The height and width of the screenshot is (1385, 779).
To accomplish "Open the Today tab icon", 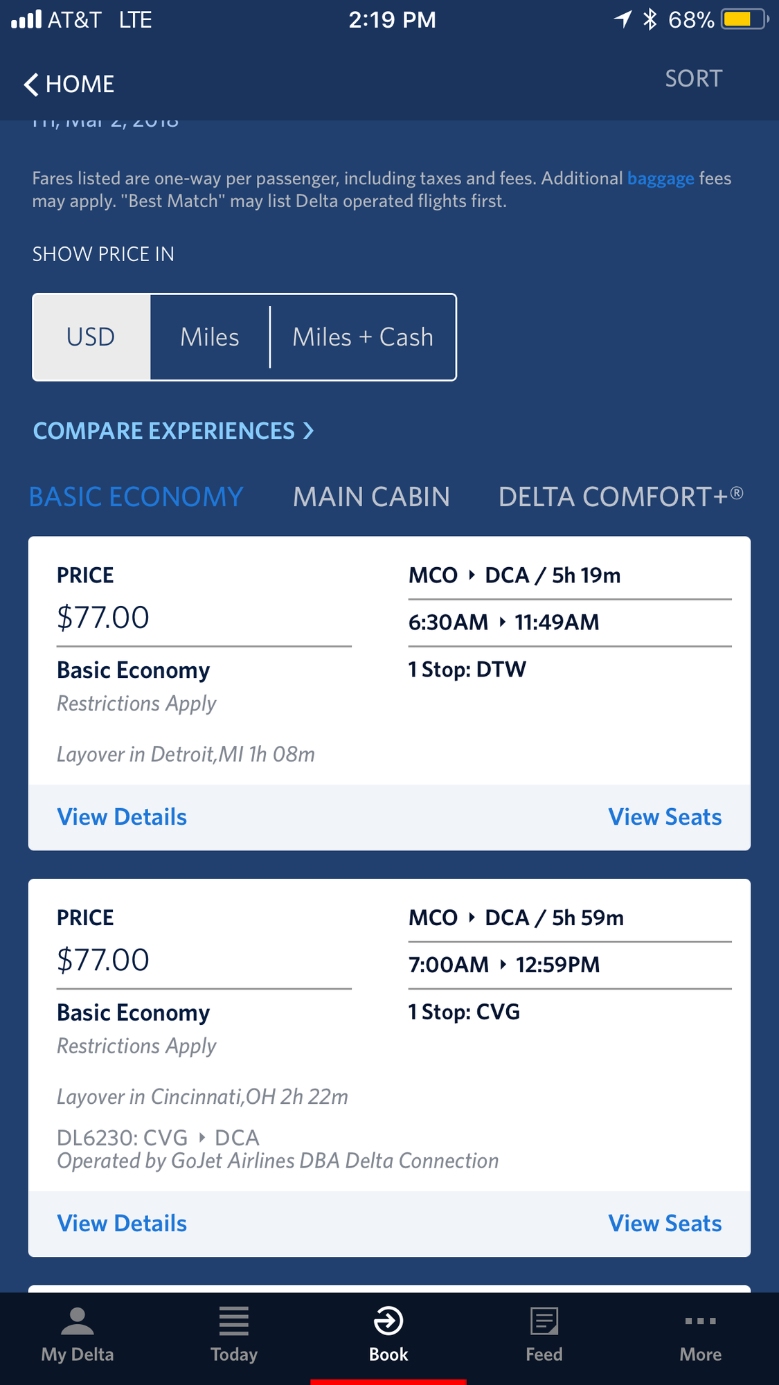I will tap(233, 1321).
